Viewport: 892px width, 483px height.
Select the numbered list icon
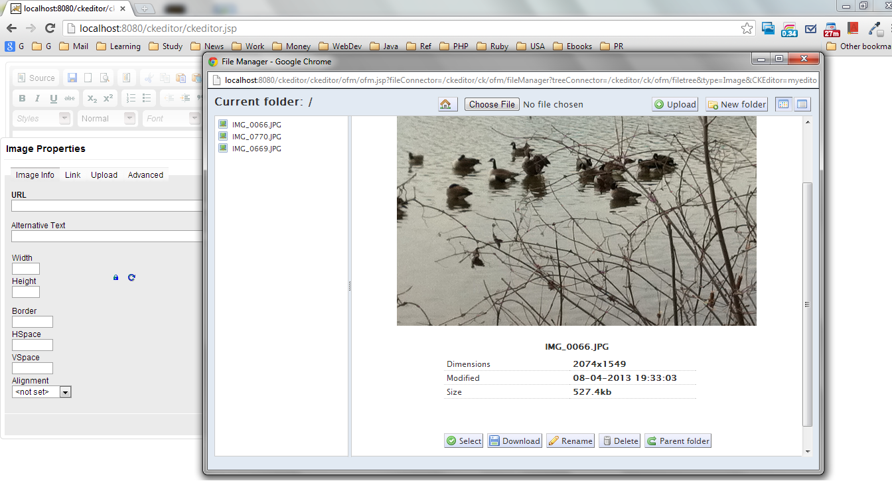coord(131,98)
